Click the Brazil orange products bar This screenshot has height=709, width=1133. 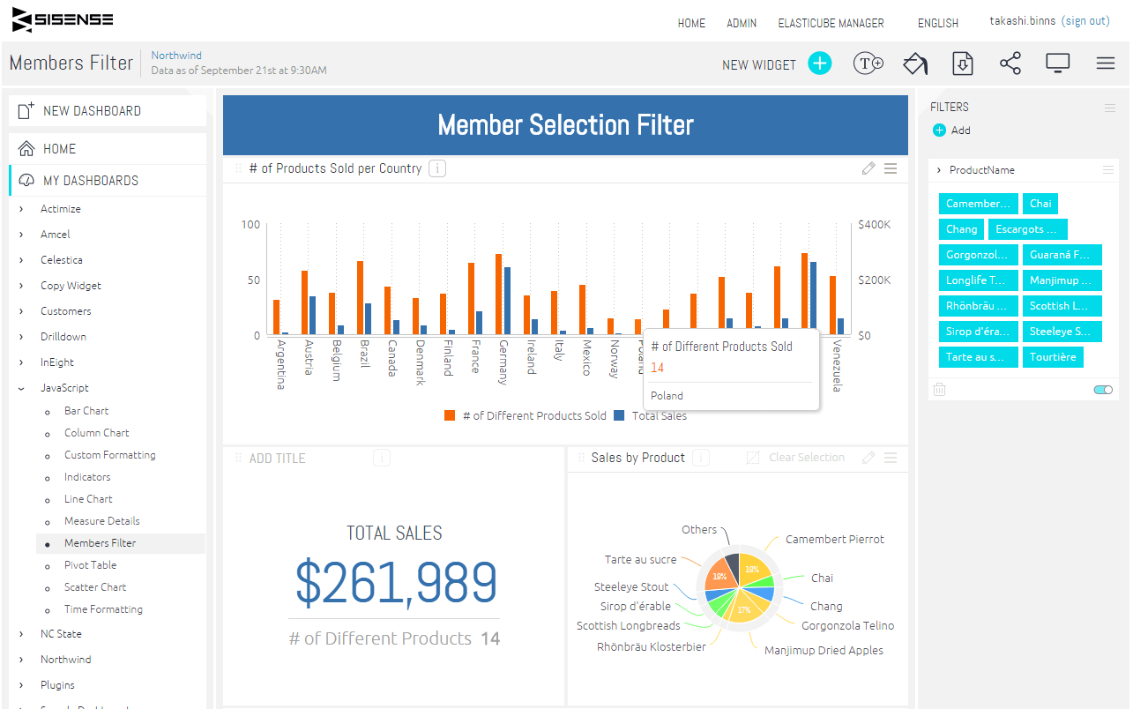click(361, 298)
